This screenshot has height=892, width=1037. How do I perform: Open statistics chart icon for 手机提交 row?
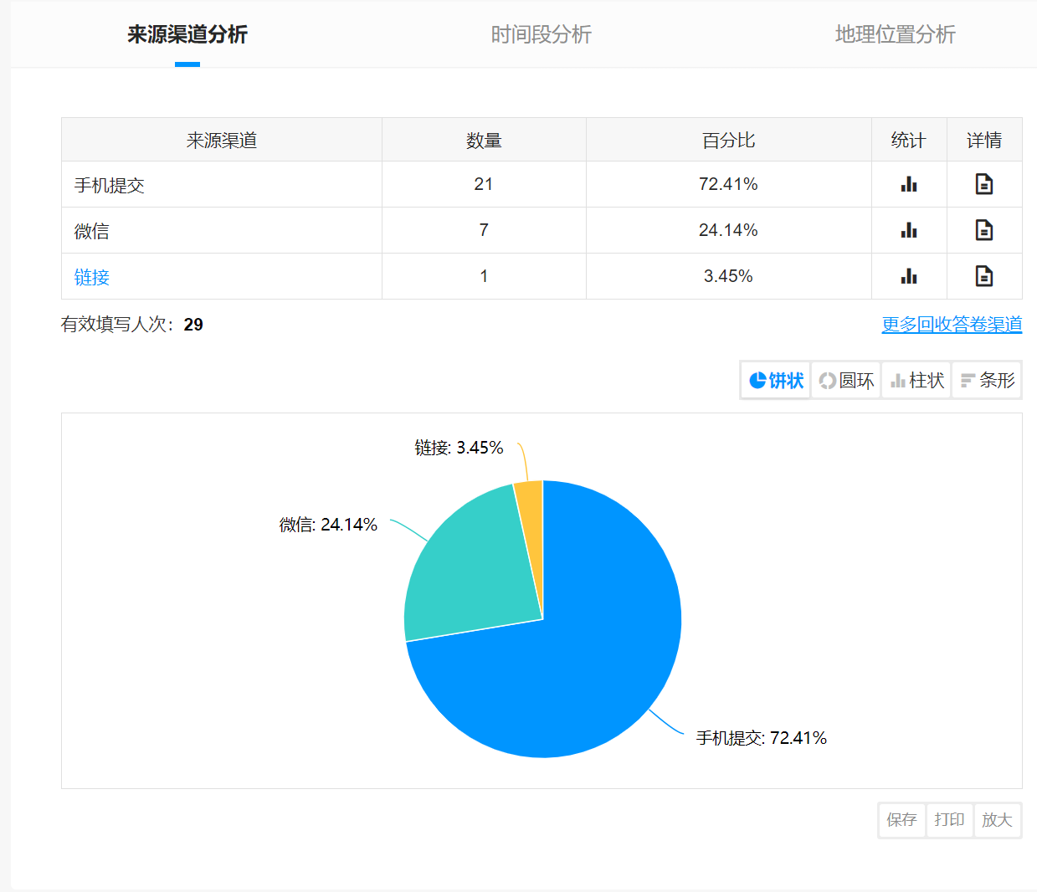(909, 184)
